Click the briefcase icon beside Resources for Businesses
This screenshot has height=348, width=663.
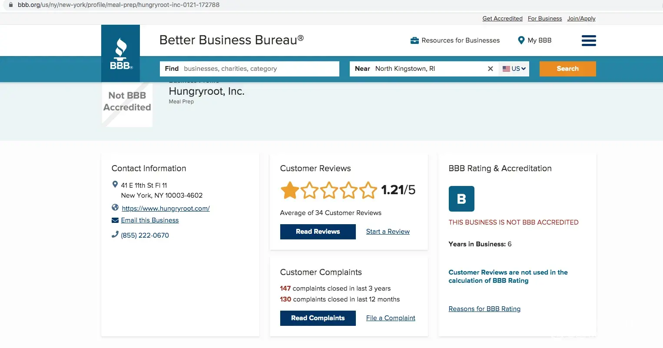(x=414, y=40)
